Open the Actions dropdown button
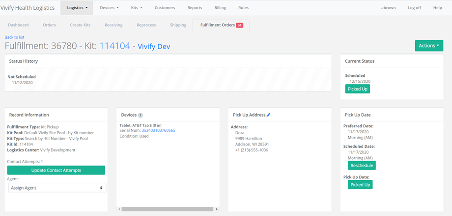The image size is (452, 216). coord(429,46)
